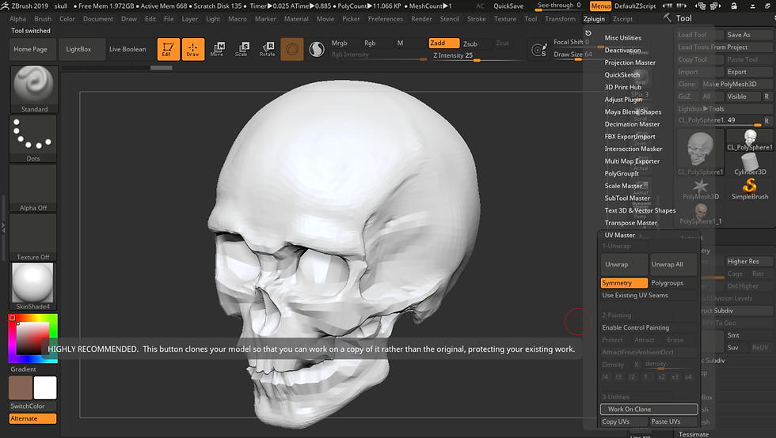Open the Zplugin menu
Image resolution: width=776 pixels, height=438 pixels.
[x=594, y=19]
